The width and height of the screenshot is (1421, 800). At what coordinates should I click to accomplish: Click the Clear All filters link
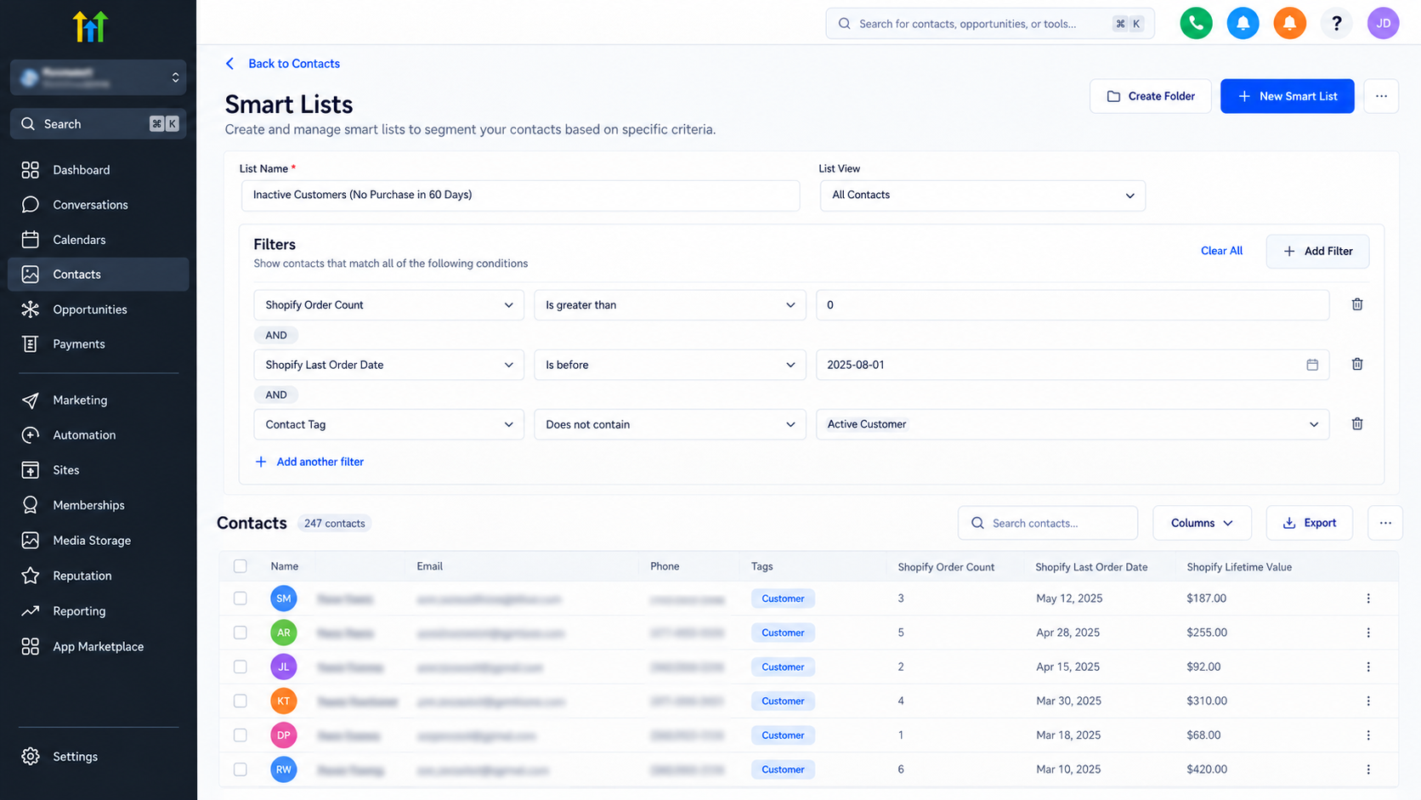click(x=1221, y=251)
